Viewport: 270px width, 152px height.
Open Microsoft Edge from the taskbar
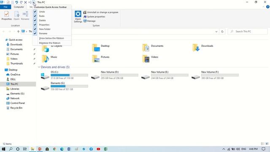(x=62, y=149)
